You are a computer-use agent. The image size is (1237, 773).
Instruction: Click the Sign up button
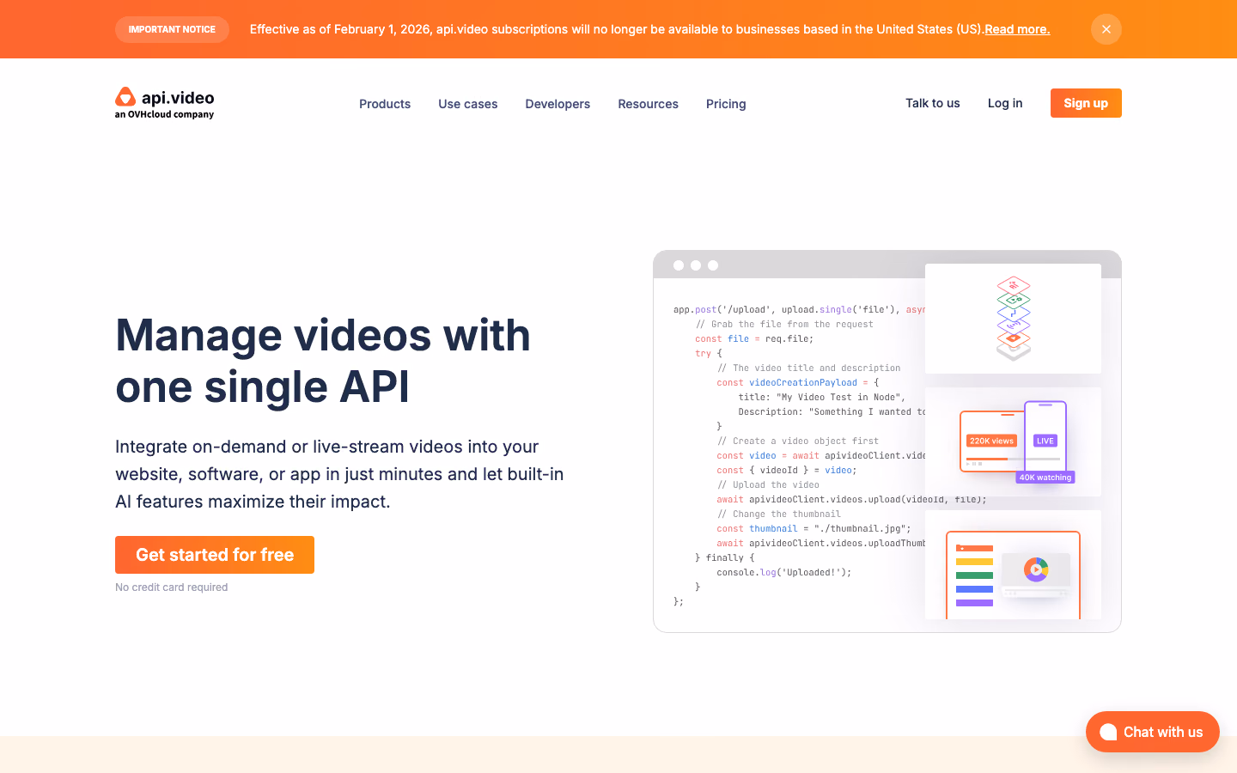(1086, 103)
